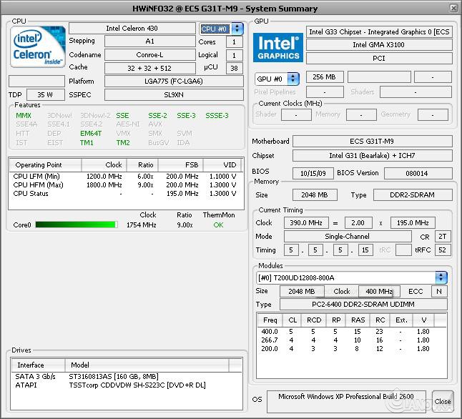The height and width of the screenshot is (419, 462).
Task: Close the window with the title bar X
Action: [453, 8]
